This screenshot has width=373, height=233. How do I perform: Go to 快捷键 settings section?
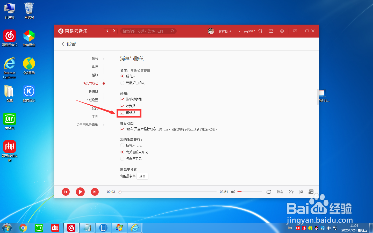click(93, 92)
